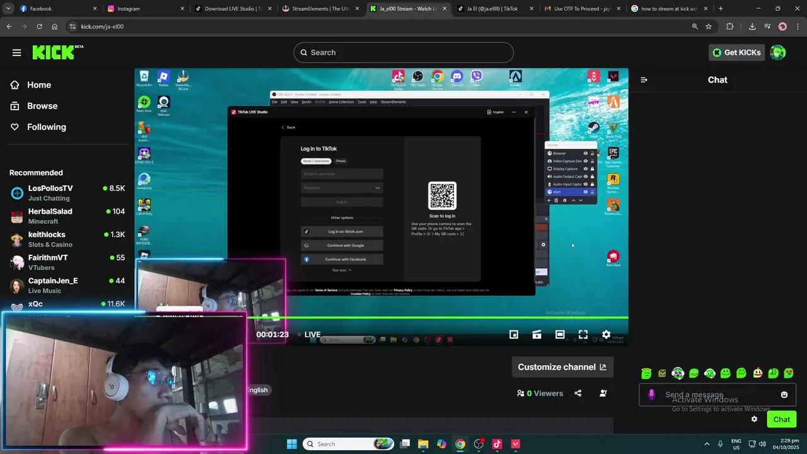Viewport: 807px width, 454px height.
Task: Open ENG US language switcher
Action: (736, 444)
